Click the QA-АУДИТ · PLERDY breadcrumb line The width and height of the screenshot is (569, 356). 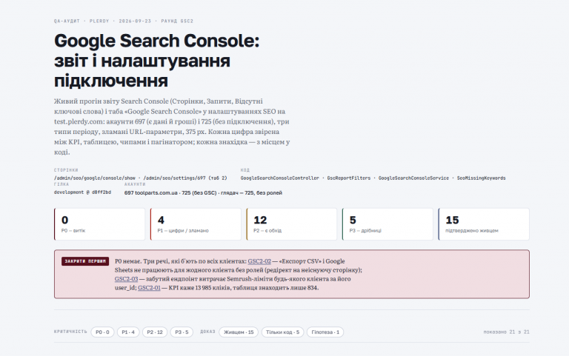click(x=124, y=21)
